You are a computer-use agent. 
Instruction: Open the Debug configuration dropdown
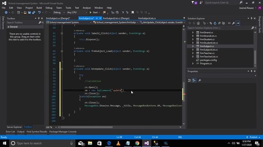[x=59, y=12]
